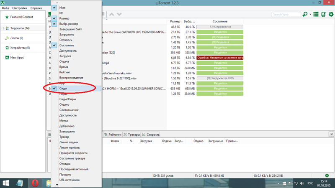Click the volume speaker tray icon
Screen dimensions: 335x188
[x=302, y=183]
